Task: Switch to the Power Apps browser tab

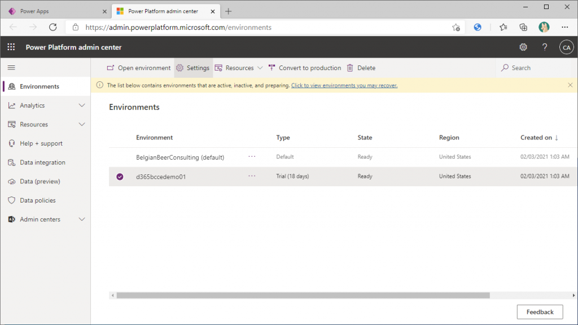Action: click(57, 11)
